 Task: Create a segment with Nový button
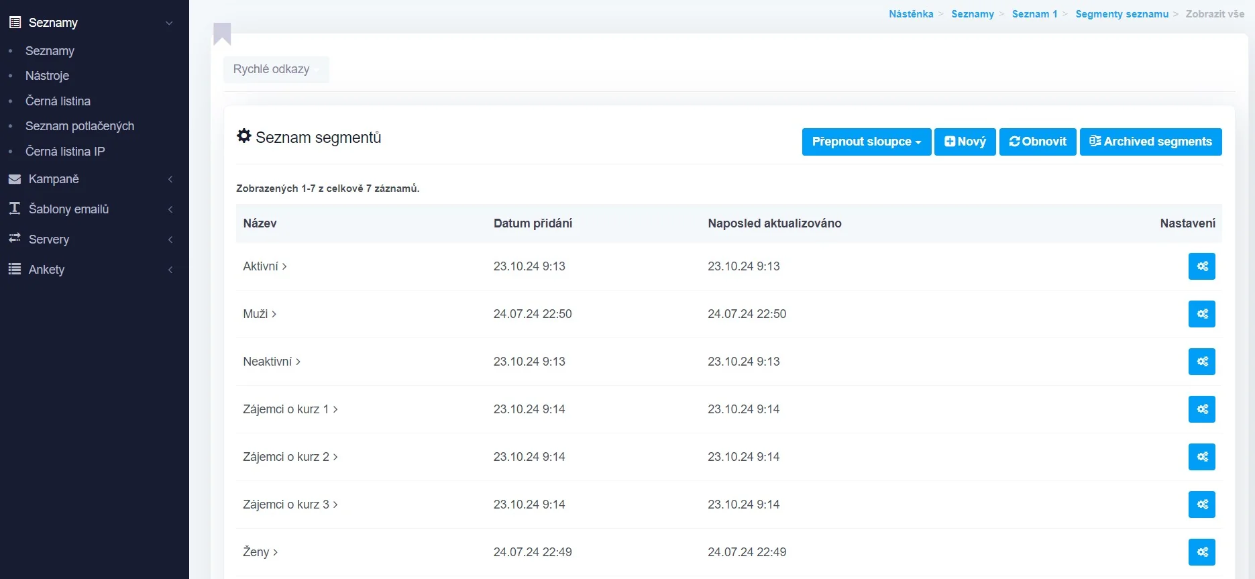tap(965, 142)
